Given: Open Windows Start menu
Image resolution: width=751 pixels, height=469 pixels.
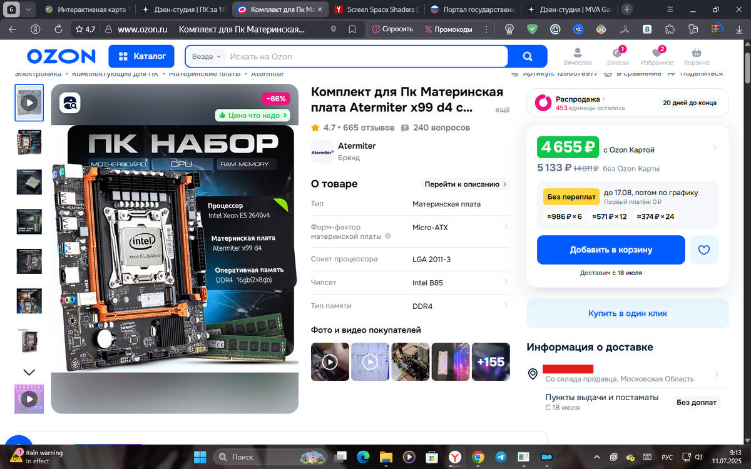Looking at the screenshot, I should (200, 456).
